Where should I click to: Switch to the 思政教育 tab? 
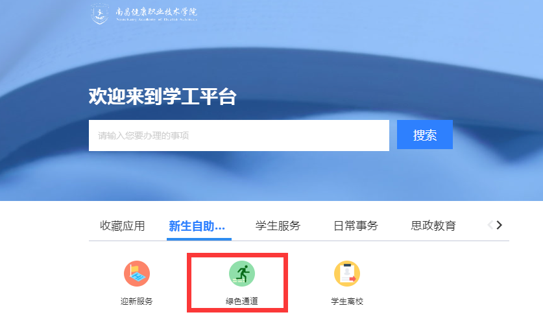(433, 226)
